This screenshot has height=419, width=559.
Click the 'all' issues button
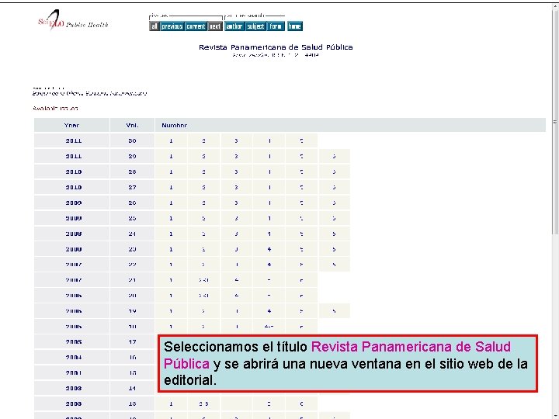[x=154, y=26]
